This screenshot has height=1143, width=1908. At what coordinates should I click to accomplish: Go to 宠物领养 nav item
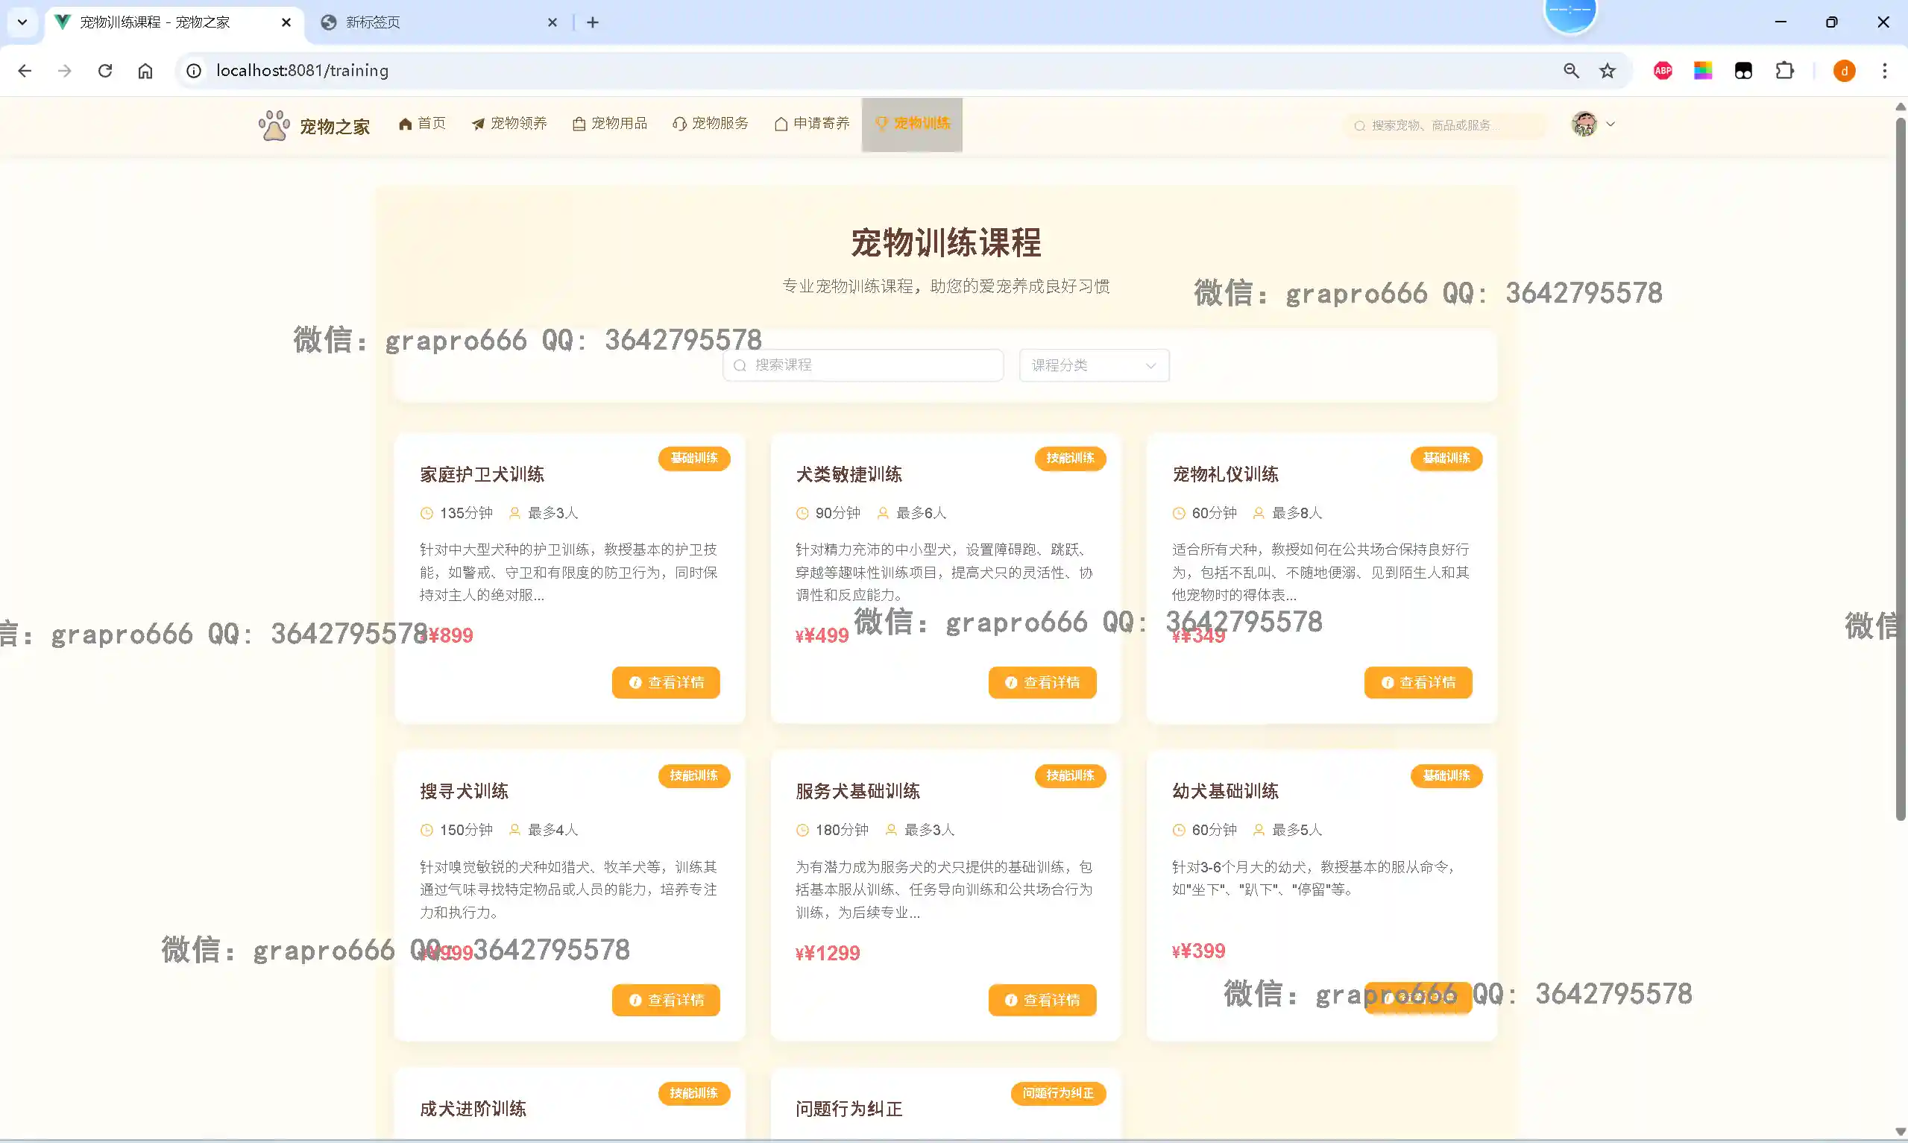(x=509, y=123)
